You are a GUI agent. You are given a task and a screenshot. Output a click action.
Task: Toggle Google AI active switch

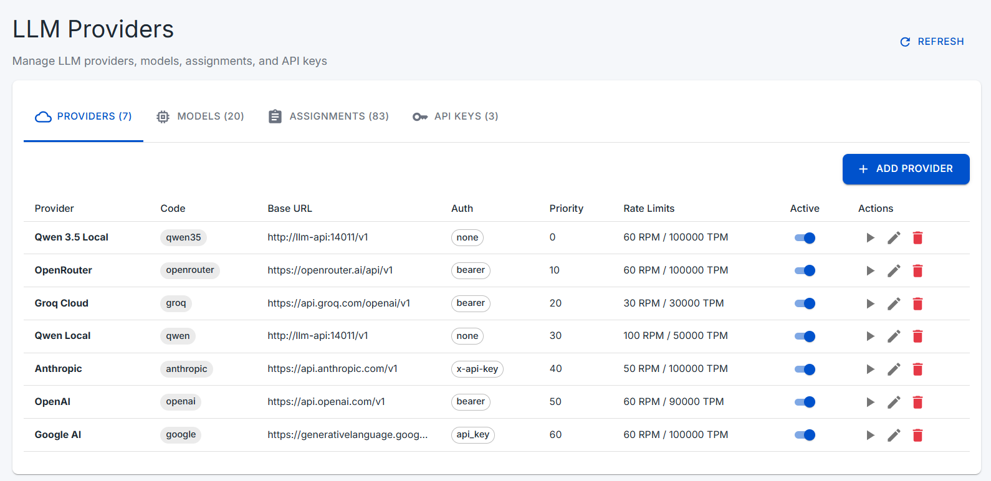click(805, 435)
